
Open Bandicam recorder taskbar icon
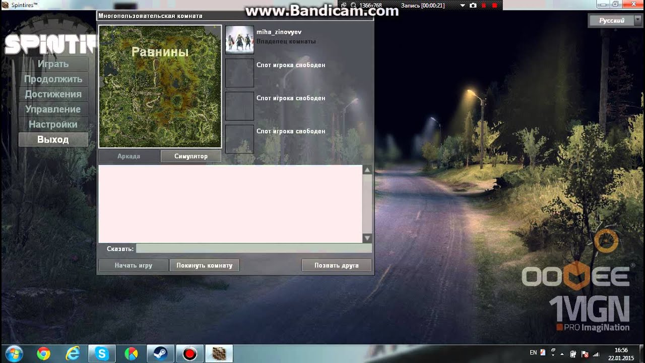coord(190,354)
